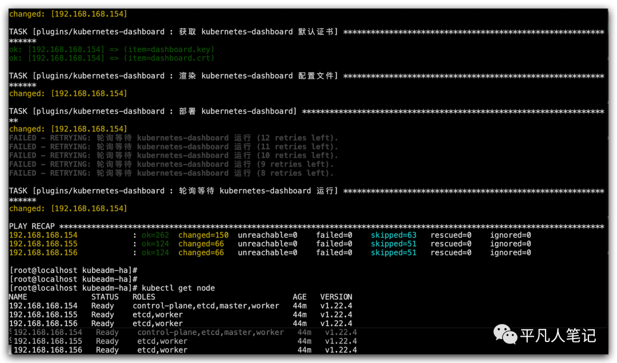Click rescued=0 in the 192.168.168.154 recap row
The image size is (617, 363).
tap(451, 235)
